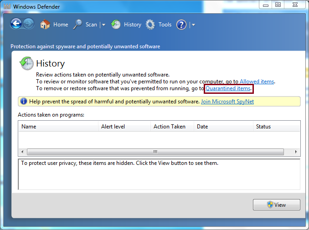Image resolution: width=309 pixels, height=230 pixels.
Task: Go to Quarantined items link
Action: [228, 88]
